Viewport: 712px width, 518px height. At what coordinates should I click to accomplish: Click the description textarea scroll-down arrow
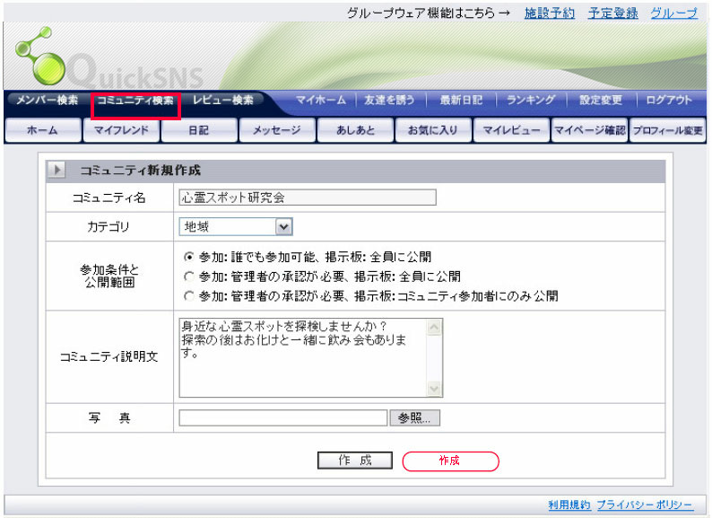(x=435, y=389)
